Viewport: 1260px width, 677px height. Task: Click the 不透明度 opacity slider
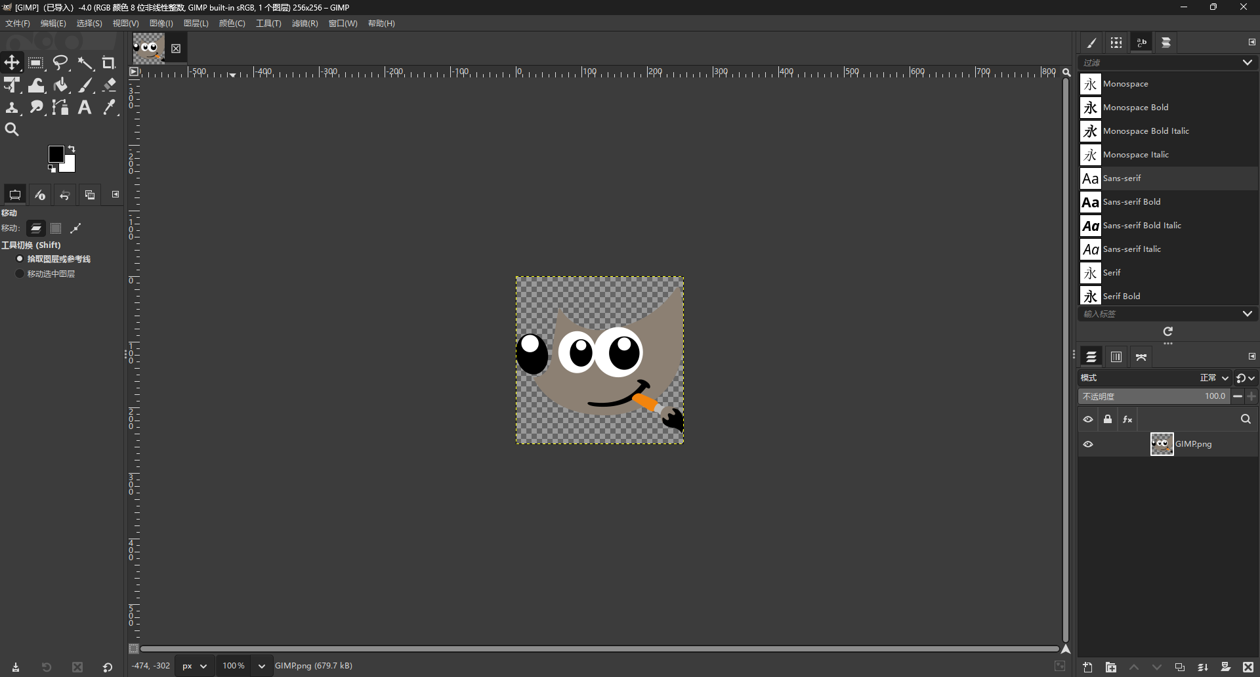point(1154,396)
